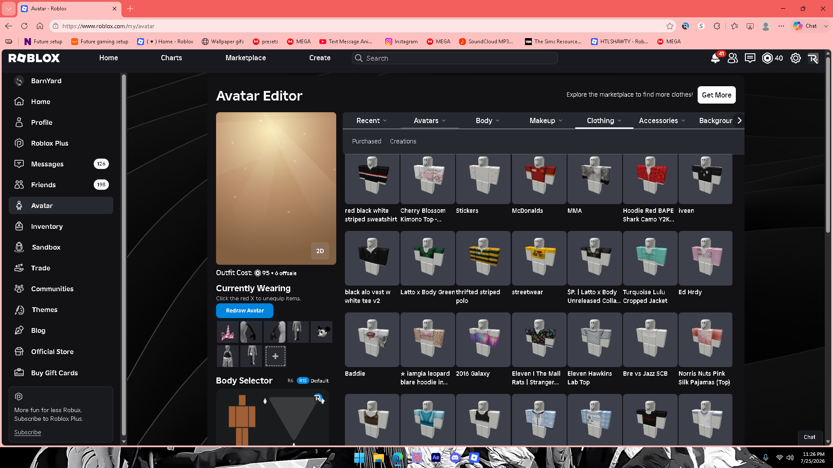Click the Roblox search field
The image size is (833, 468).
tap(455, 58)
